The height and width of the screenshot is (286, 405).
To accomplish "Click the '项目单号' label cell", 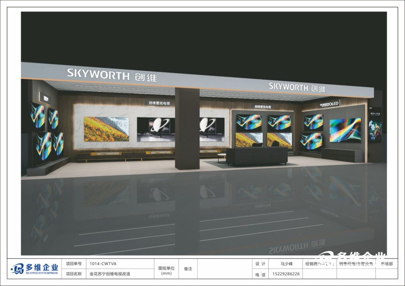I will tap(74, 264).
